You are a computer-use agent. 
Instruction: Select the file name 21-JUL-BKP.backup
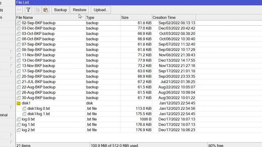click(38, 82)
